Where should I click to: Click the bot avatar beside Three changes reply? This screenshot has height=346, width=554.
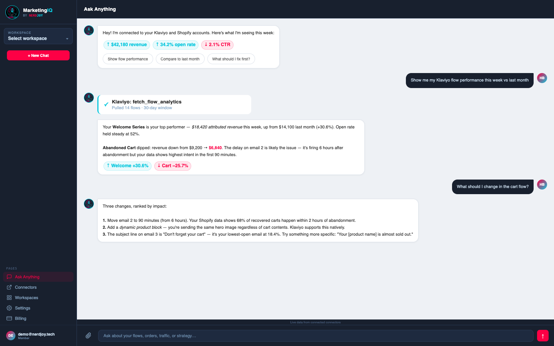89,204
